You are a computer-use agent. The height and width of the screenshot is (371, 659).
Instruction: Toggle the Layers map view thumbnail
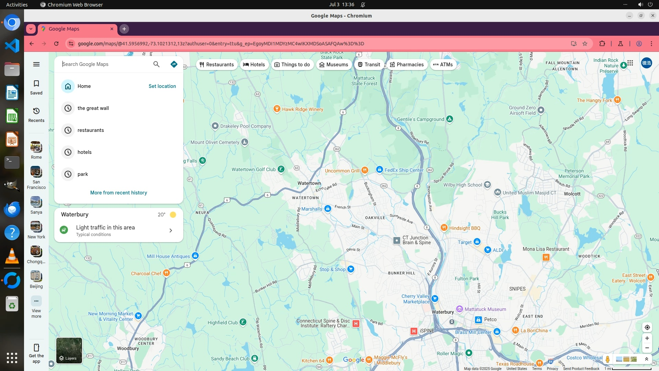tap(69, 350)
